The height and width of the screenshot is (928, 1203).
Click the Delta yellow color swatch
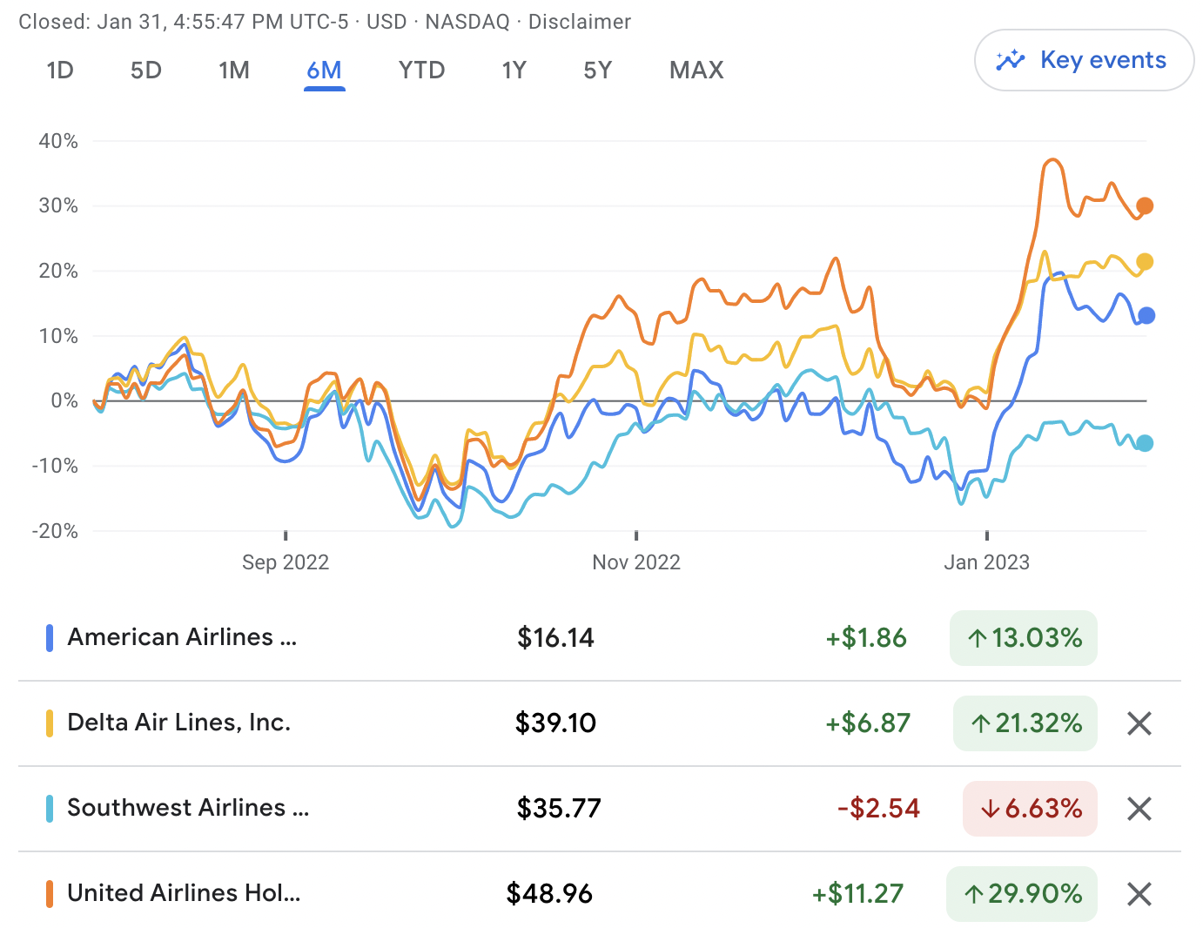tap(50, 723)
